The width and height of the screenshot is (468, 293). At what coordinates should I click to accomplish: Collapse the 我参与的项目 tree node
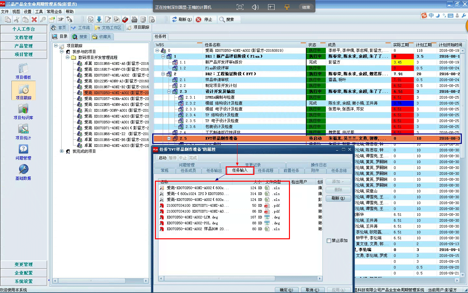62,51
